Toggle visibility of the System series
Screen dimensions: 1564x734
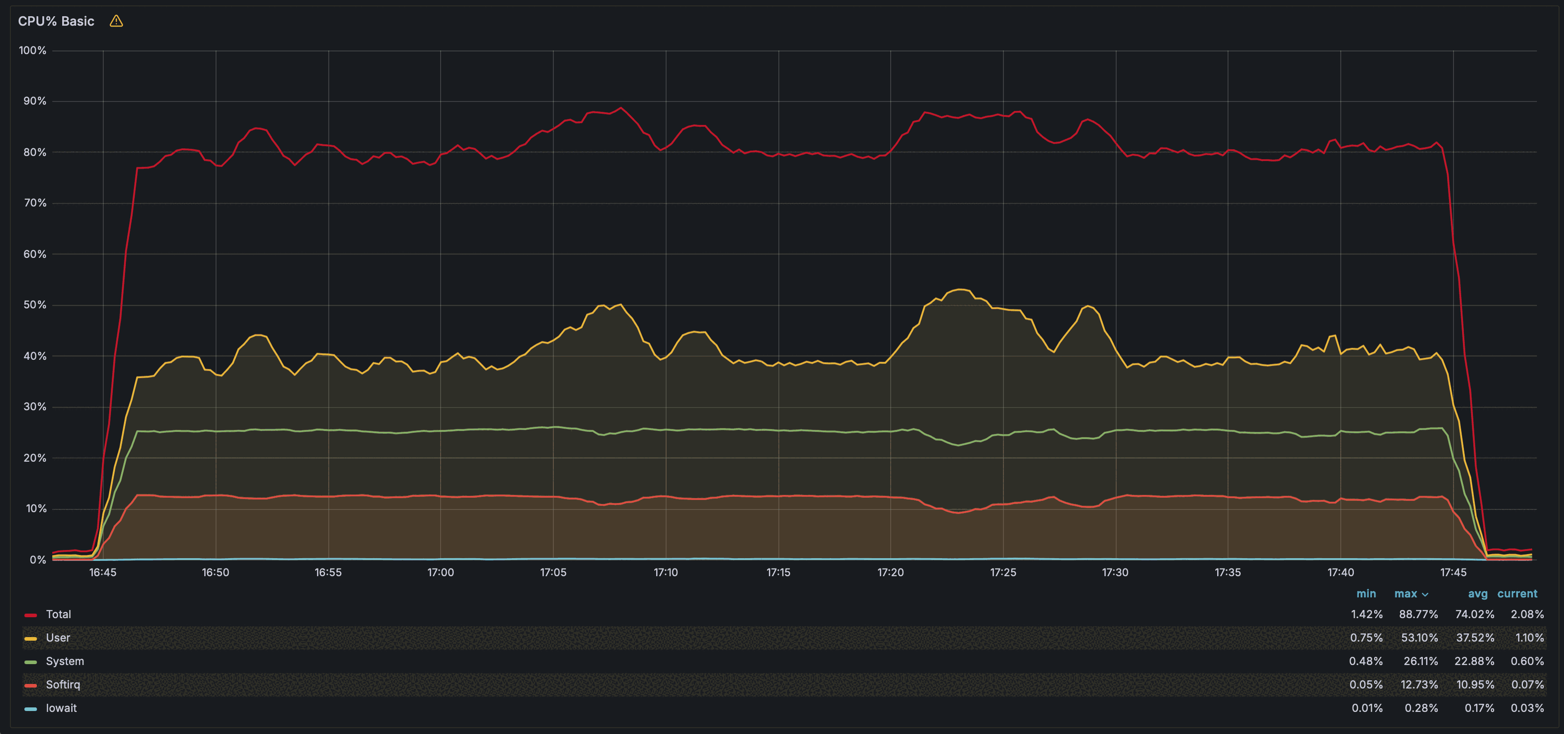pos(65,661)
